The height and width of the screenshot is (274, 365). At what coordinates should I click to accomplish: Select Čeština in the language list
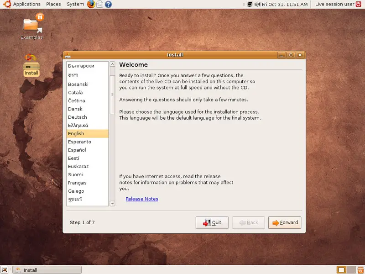tap(88, 100)
